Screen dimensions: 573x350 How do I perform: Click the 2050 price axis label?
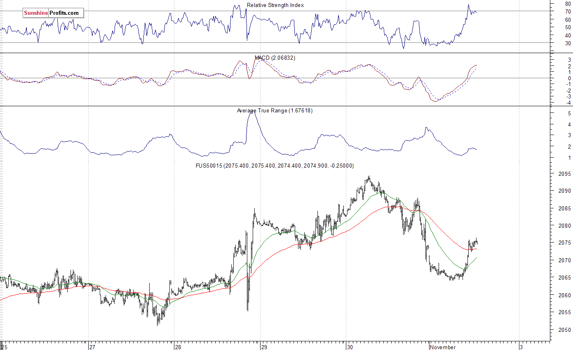565,330
